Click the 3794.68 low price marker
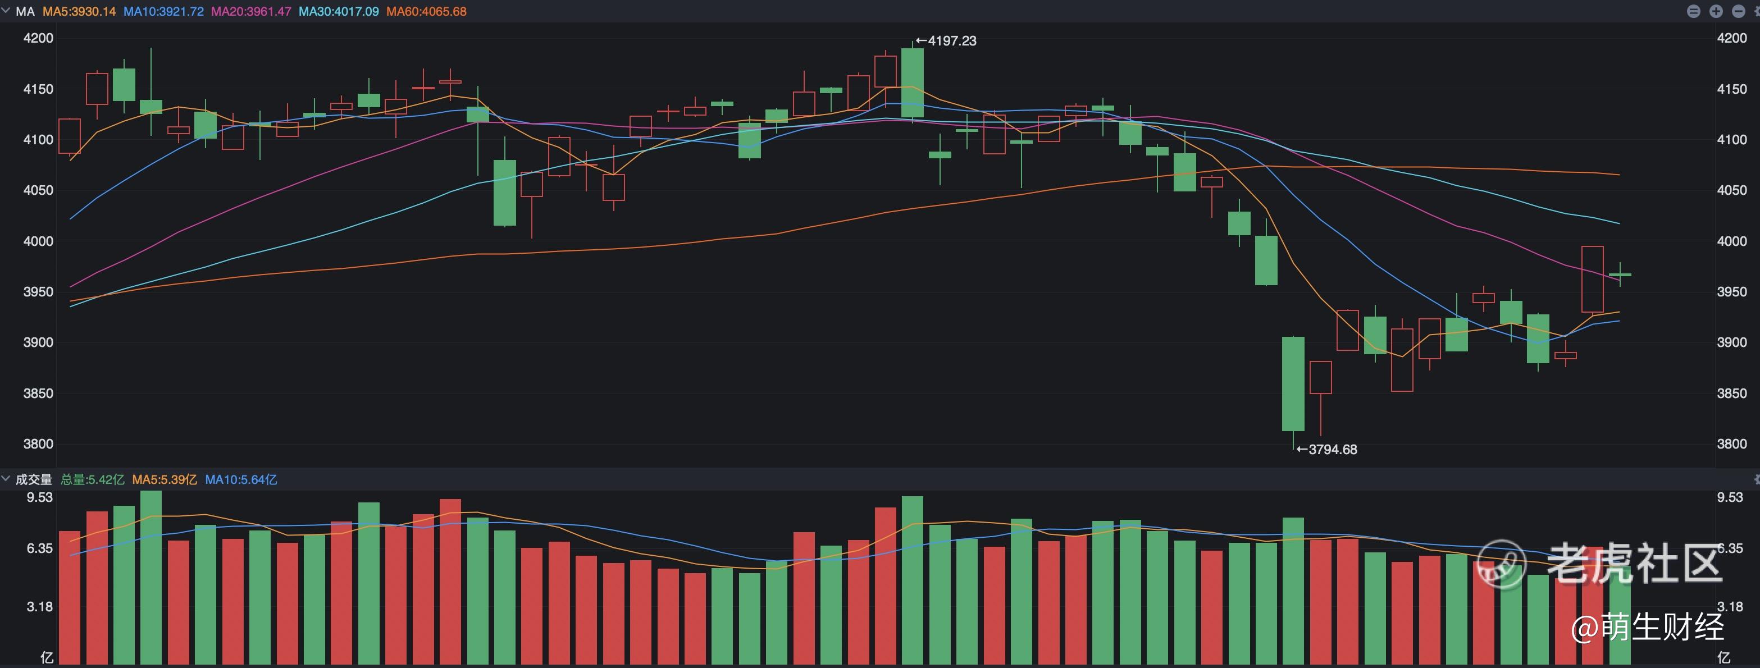 tap(1326, 450)
